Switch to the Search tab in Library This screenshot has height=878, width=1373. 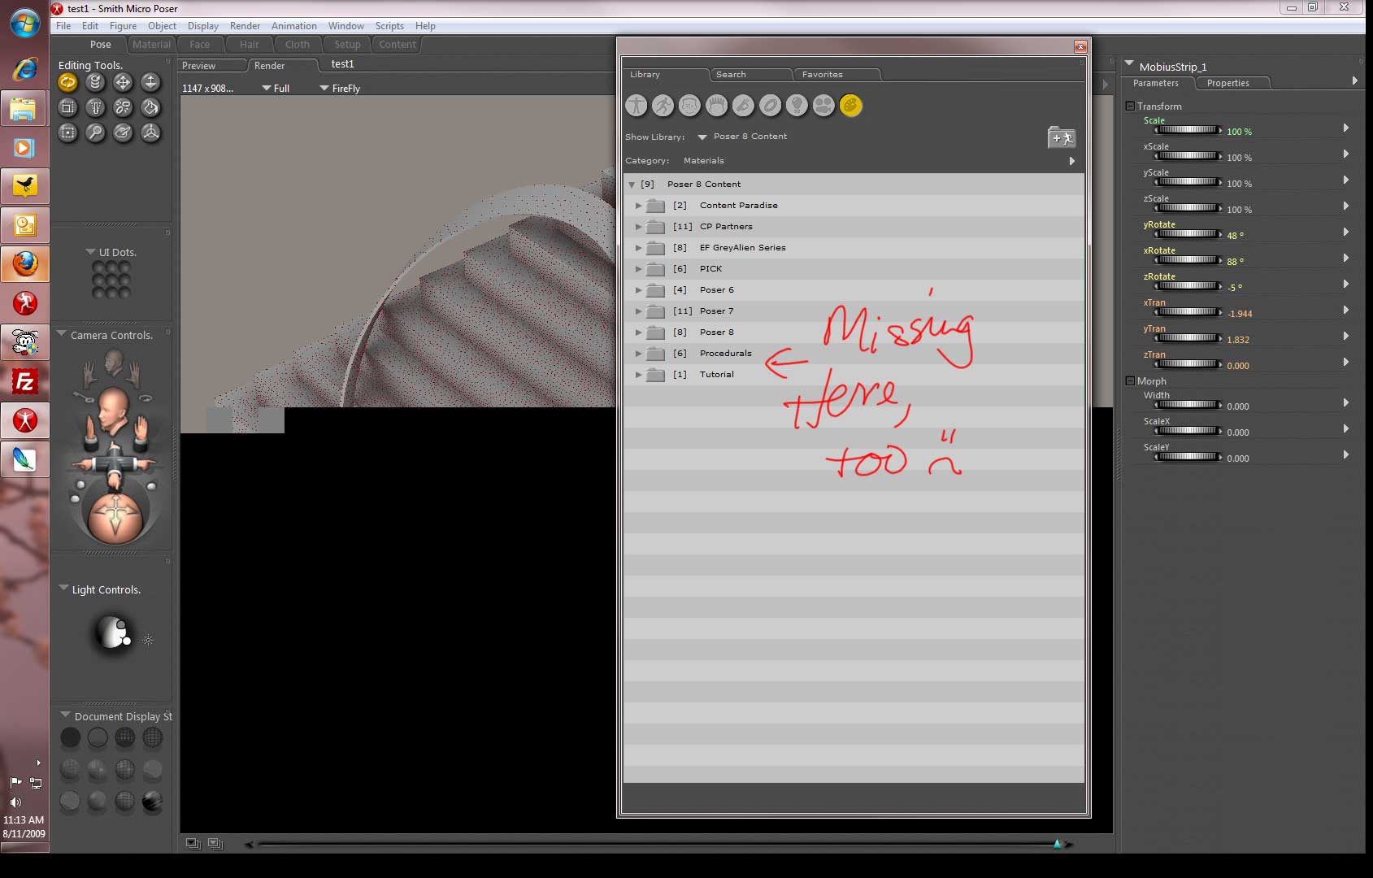[x=751, y=75]
